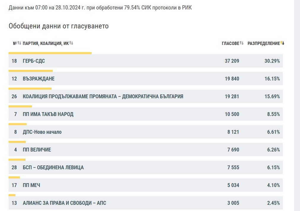Screen dimensions: 300x211
Task: Select the ПП ВЕЛИЧИЕ party name
Action: 37,150
